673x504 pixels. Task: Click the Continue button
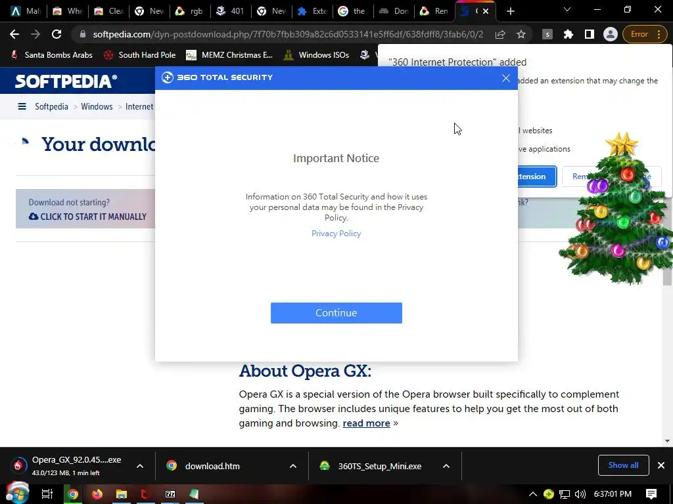[x=336, y=313]
